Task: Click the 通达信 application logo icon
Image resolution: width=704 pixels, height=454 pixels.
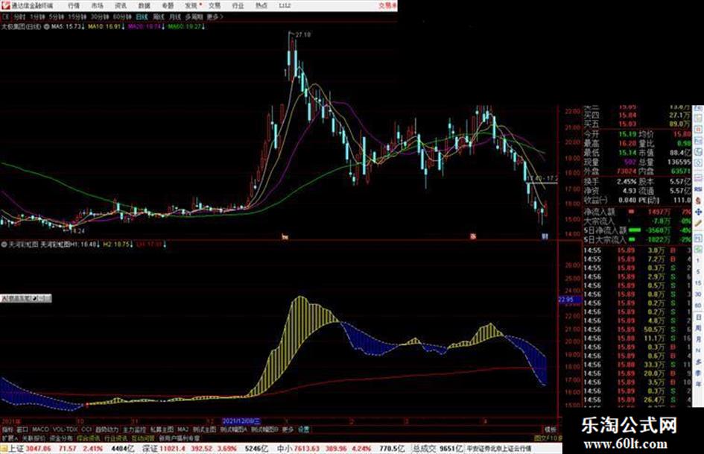Action: coord(6,5)
